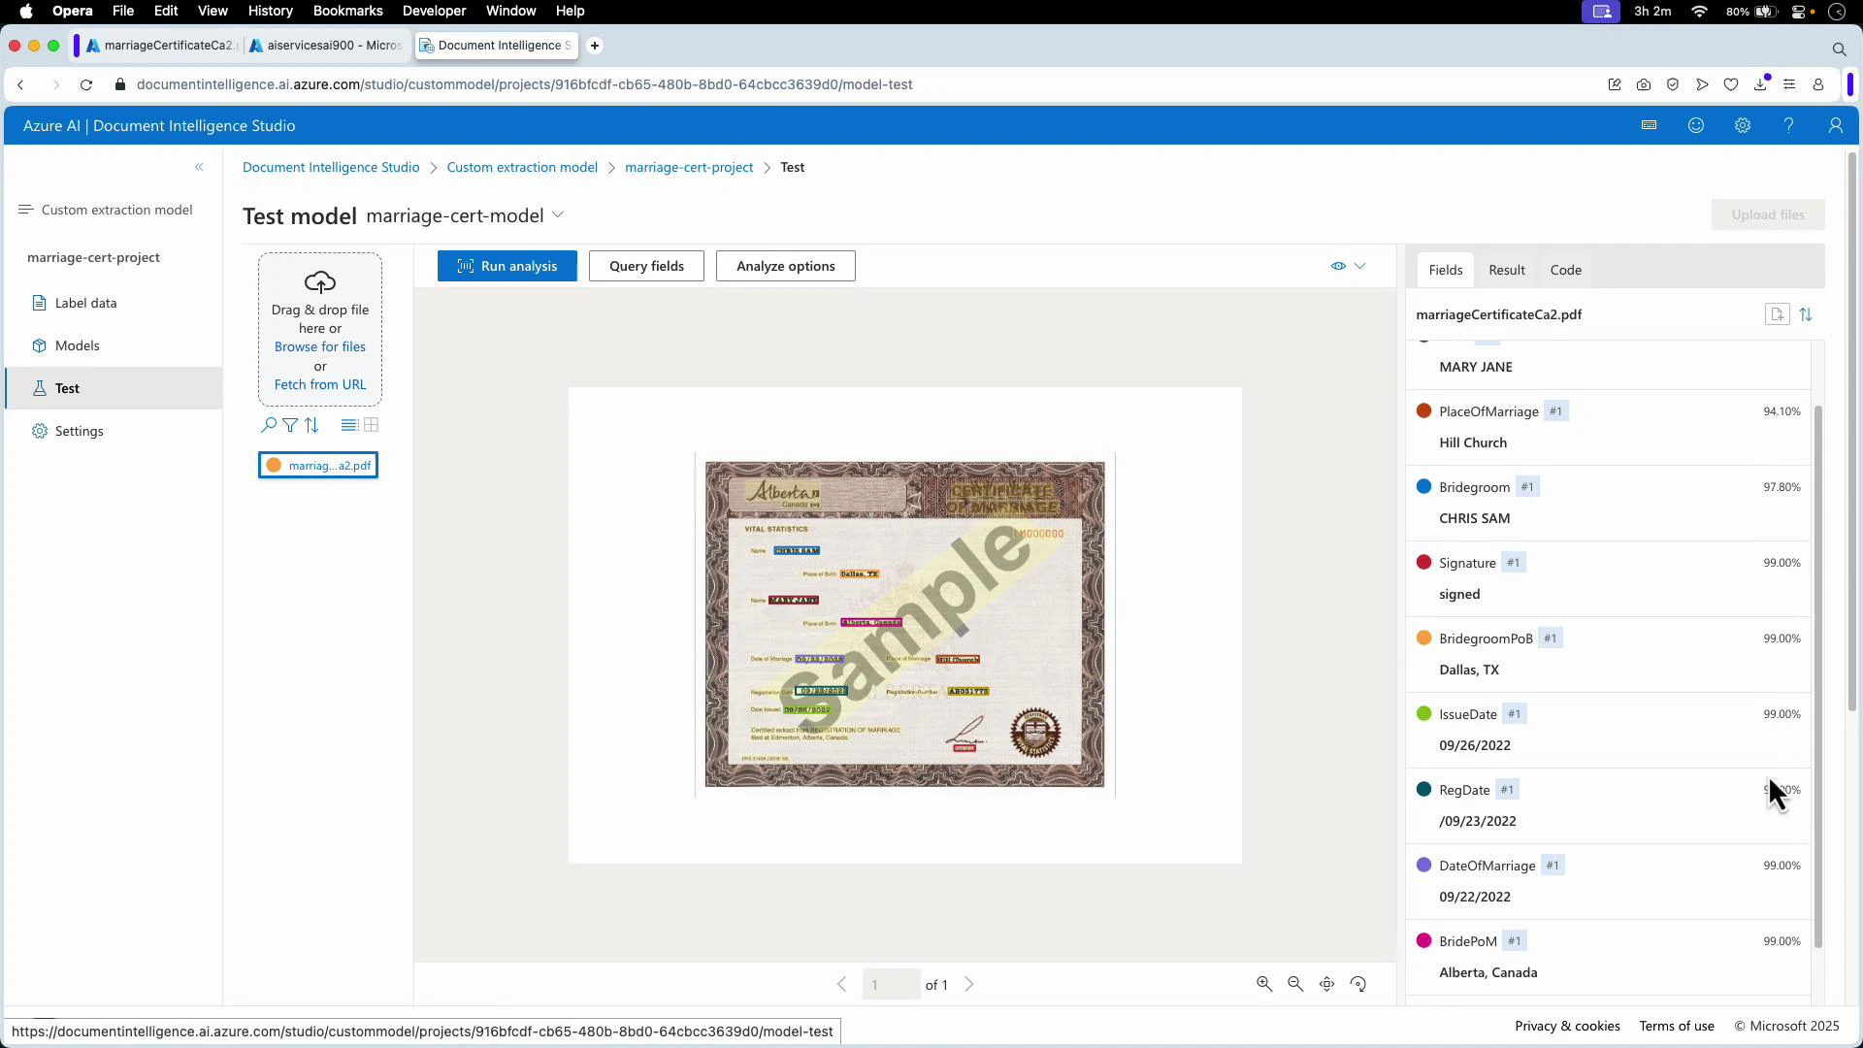Toggle the eye preview icon near Analyze options
This screenshot has width=1863, height=1048.
(x=1338, y=265)
